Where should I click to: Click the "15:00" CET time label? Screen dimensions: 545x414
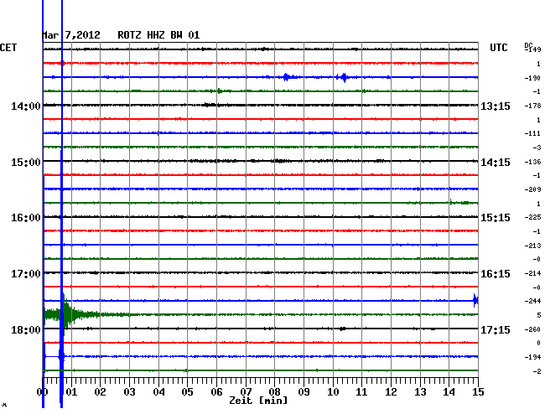26,163
